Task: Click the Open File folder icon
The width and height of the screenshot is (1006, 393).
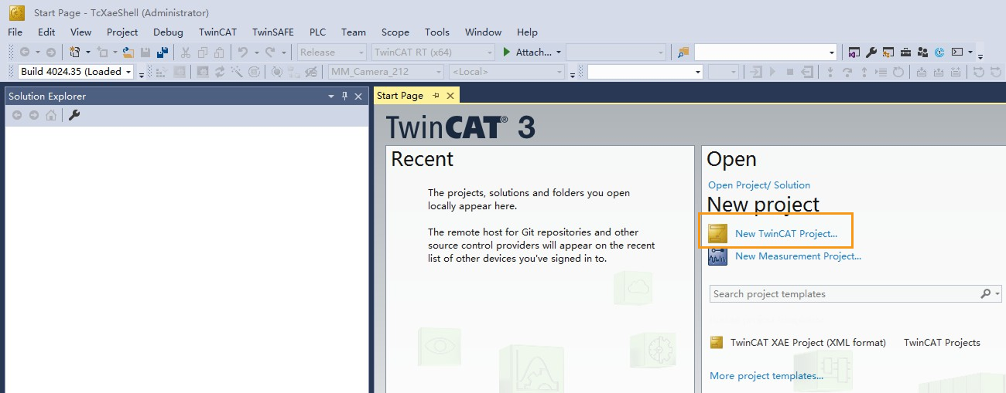Action: point(128,53)
